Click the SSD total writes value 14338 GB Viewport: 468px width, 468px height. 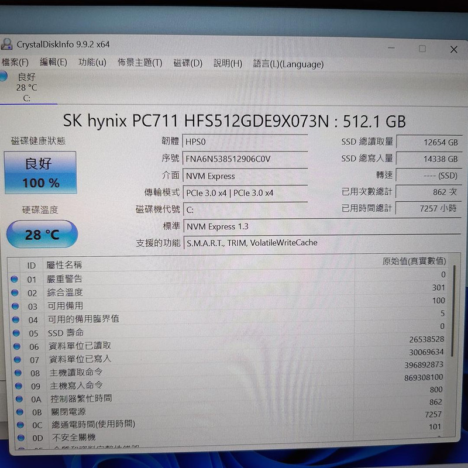429,159
